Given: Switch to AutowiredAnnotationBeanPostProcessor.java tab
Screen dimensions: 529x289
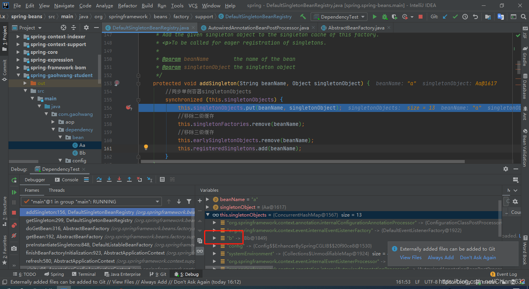Looking at the screenshot, I should pos(258,28).
